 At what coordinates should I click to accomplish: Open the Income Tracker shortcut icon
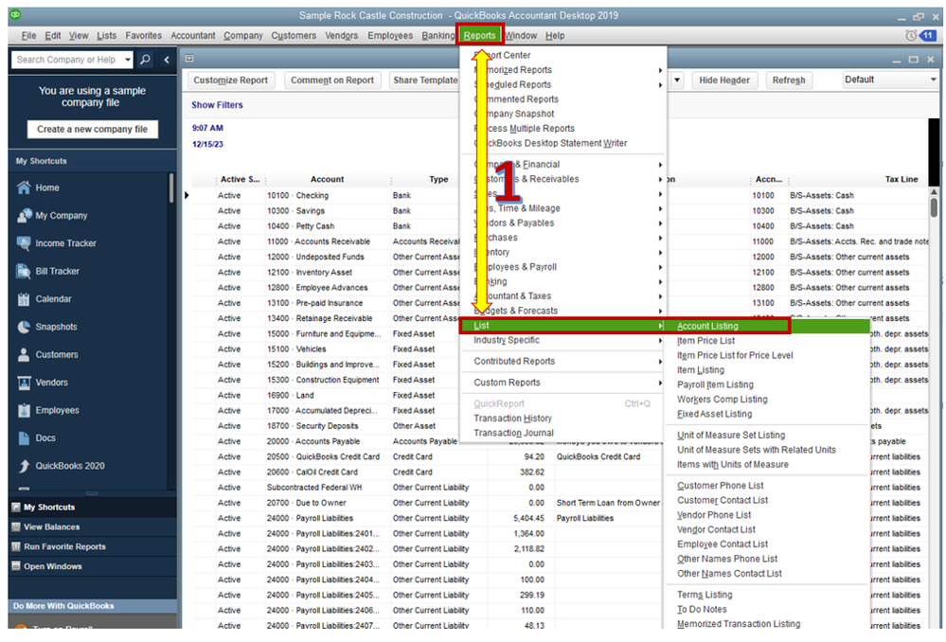tap(24, 243)
